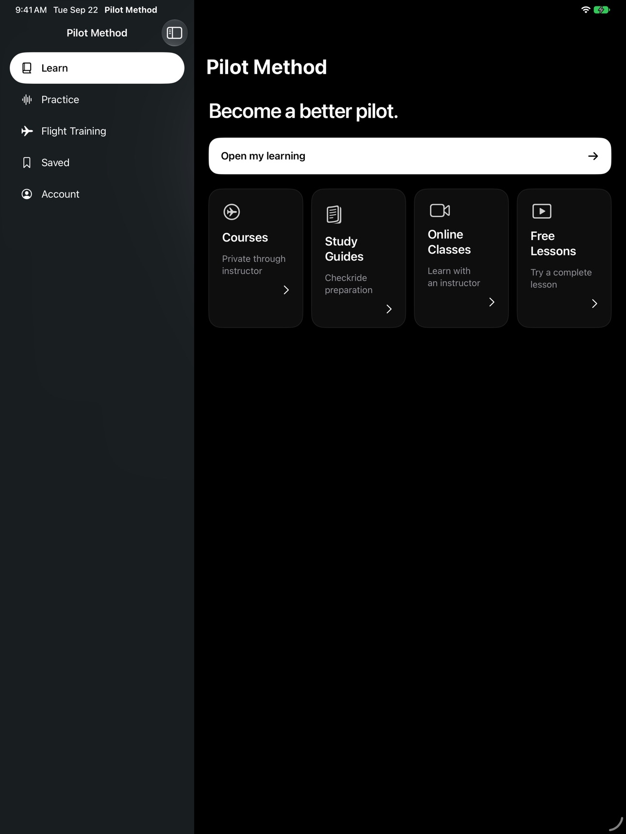Screen dimensions: 626x834
Task: Toggle the sidebar panel icon
Action: 174,33
